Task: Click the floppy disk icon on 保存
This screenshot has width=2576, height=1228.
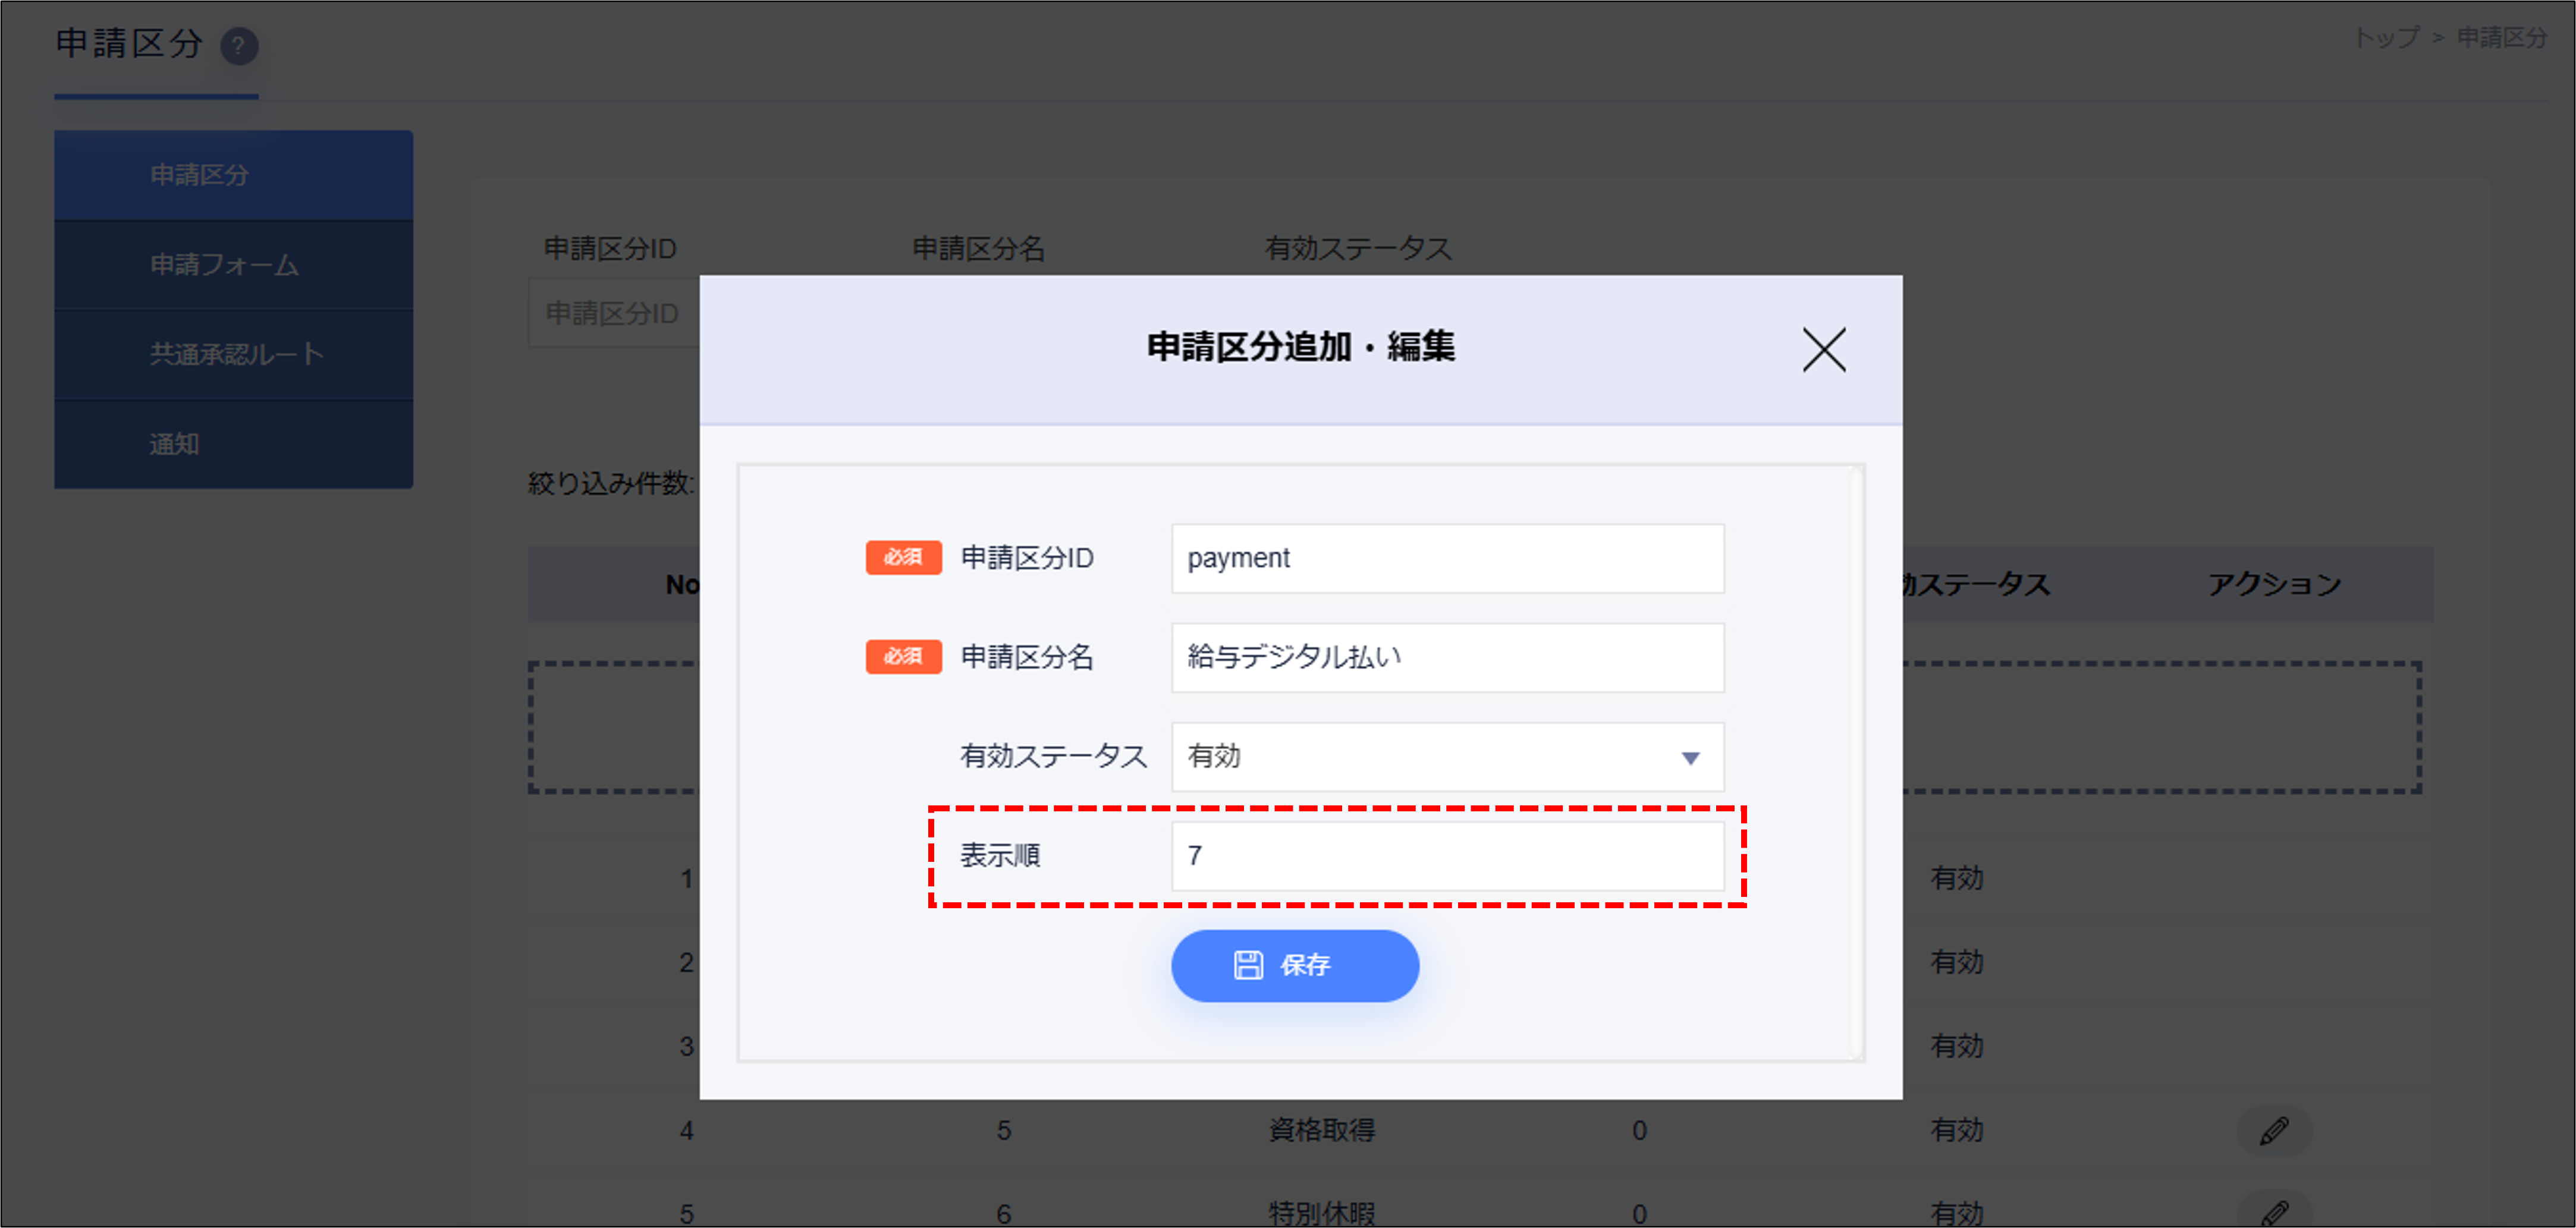Action: coord(1247,964)
